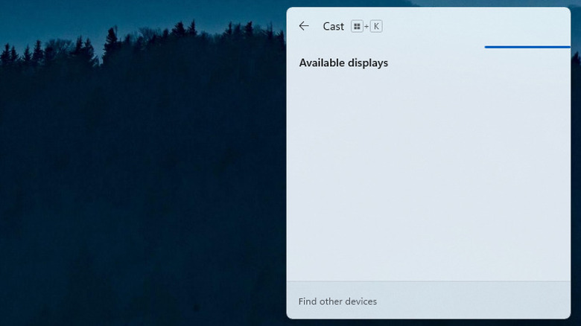The height and width of the screenshot is (326, 581).
Task: Click the K key shortcut badge
Action: click(x=376, y=26)
